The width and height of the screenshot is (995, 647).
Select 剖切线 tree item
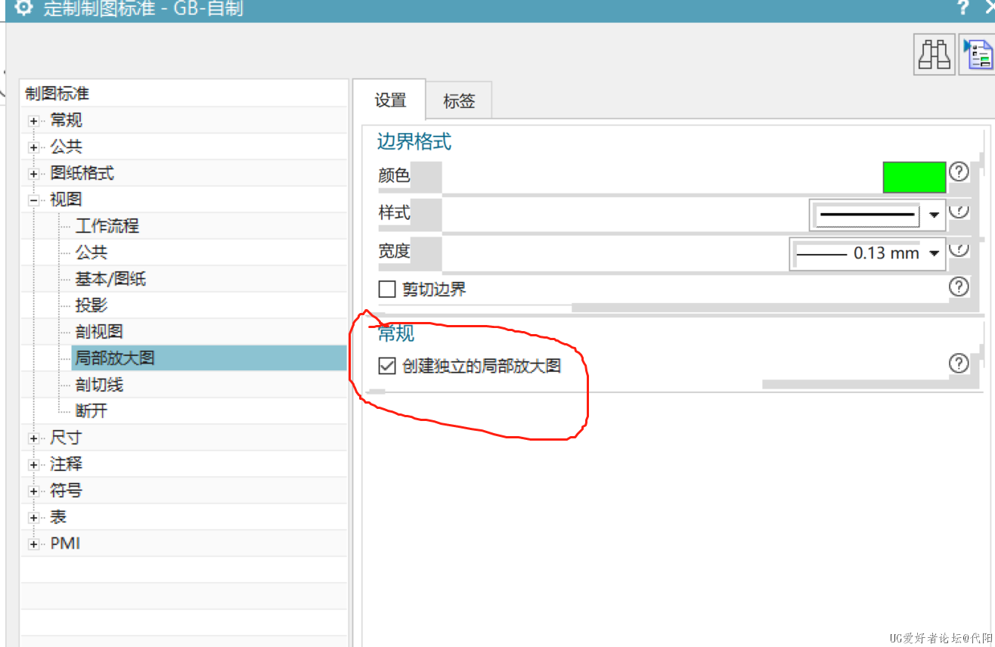pyautogui.click(x=99, y=385)
